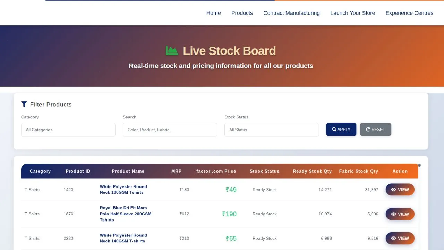Screen dimensions: 444x250
Task: Expand the Stock Status dropdown
Action: 271,130
